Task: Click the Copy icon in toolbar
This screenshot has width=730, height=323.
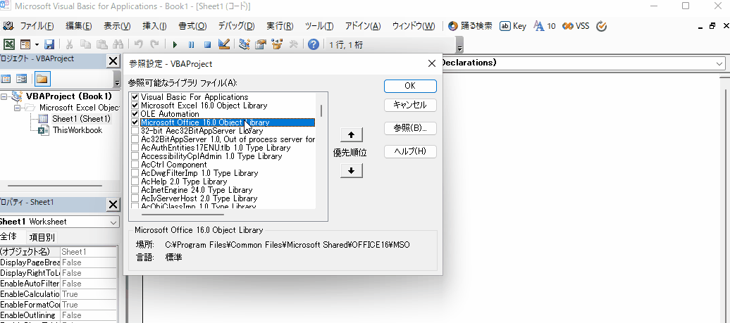Action: click(85, 44)
